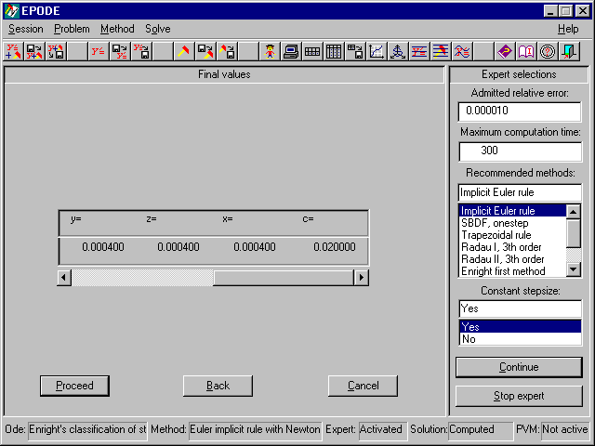The image size is (595, 446).
Task: Open the Session menu
Action: (x=26, y=29)
